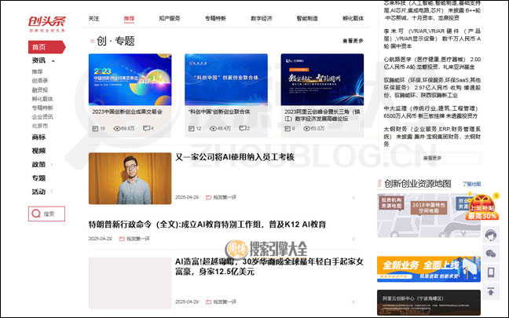Open the 科创中国 创新创业联合体 card image
Screen dimensions: 509x318
click(x=226, y=79)
